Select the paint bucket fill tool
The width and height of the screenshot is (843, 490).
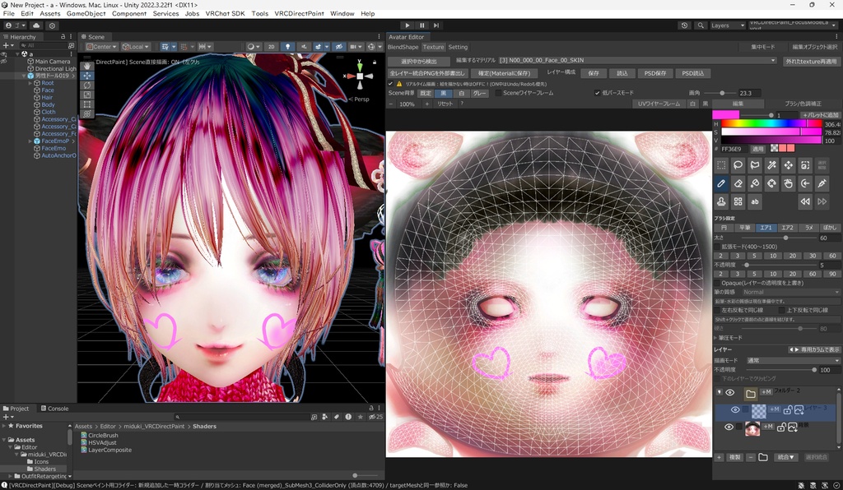[755, 183]
